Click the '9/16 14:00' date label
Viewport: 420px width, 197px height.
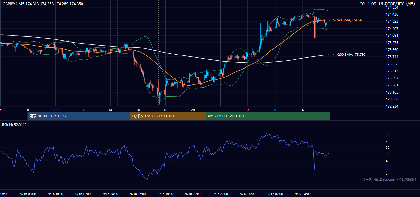pyautogui.click(x=110, y=194)
